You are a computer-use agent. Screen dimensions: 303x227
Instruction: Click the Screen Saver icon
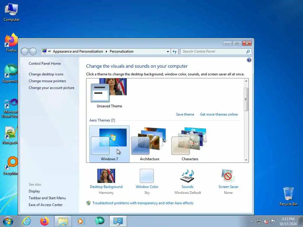click(228, 176)
